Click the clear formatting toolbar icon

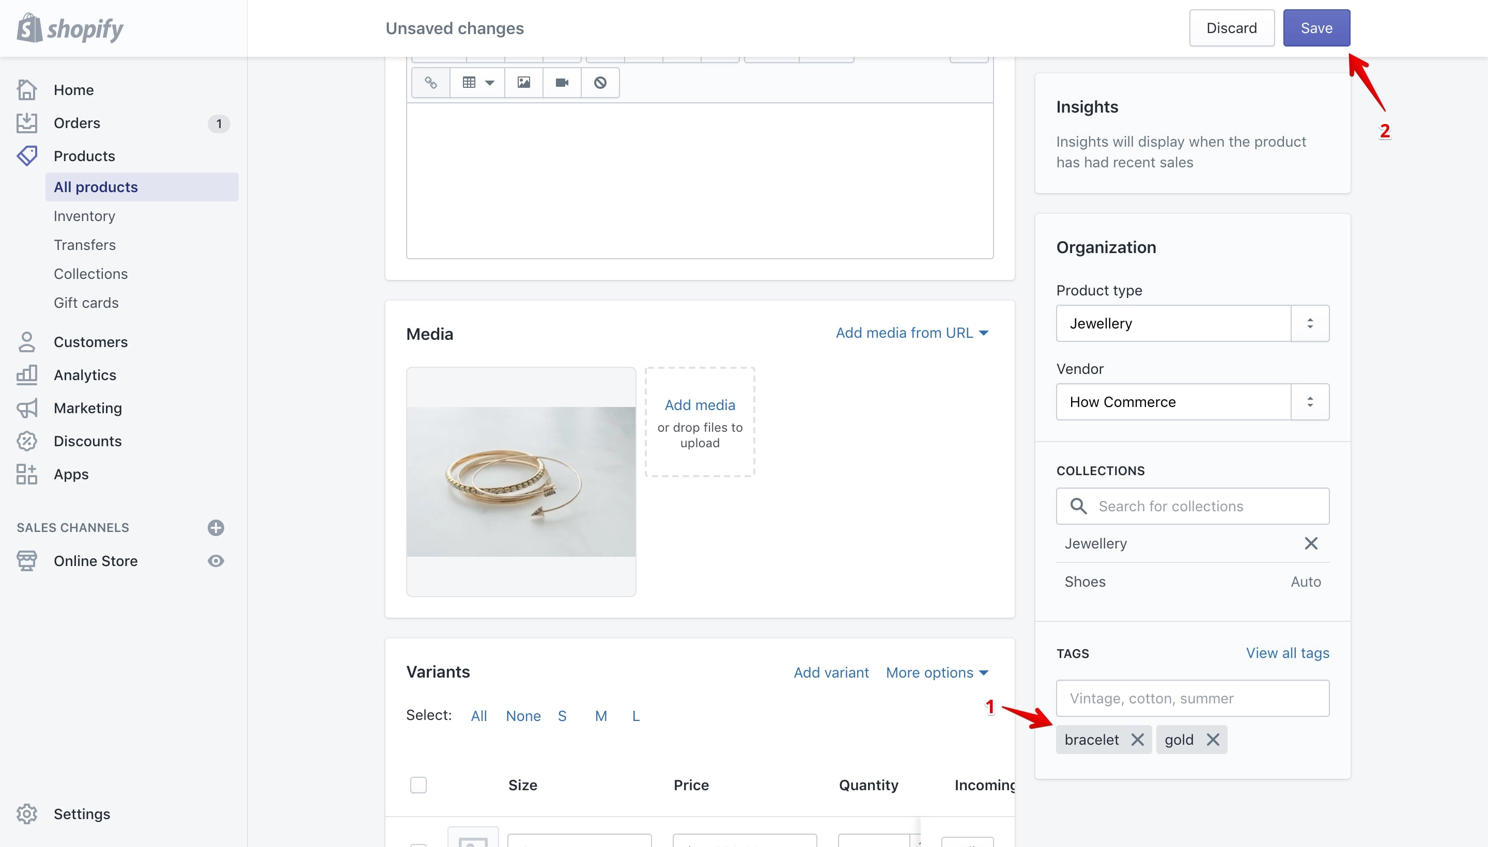600,83
